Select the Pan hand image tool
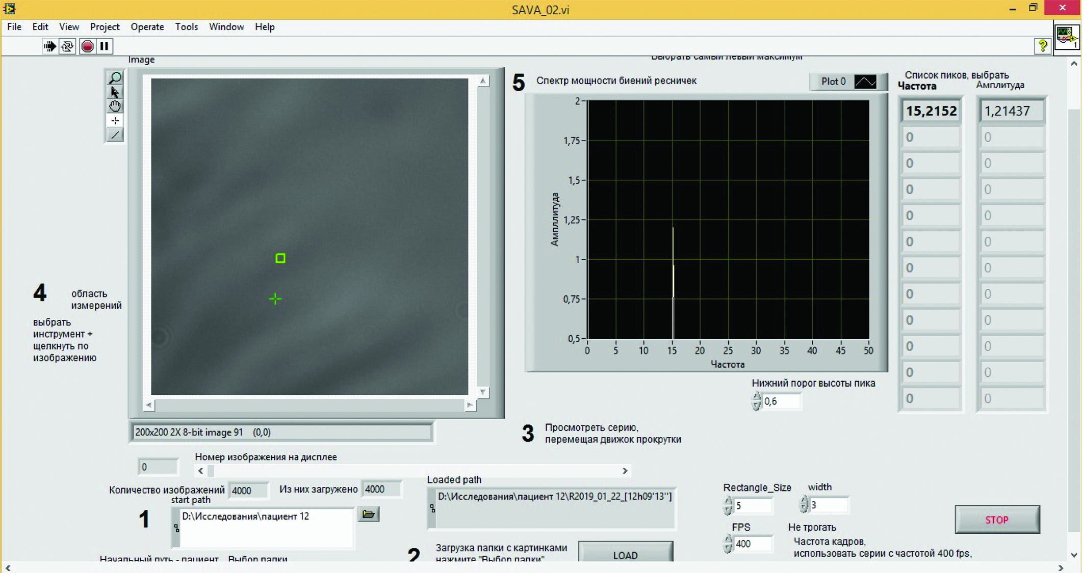 point(115,106)
